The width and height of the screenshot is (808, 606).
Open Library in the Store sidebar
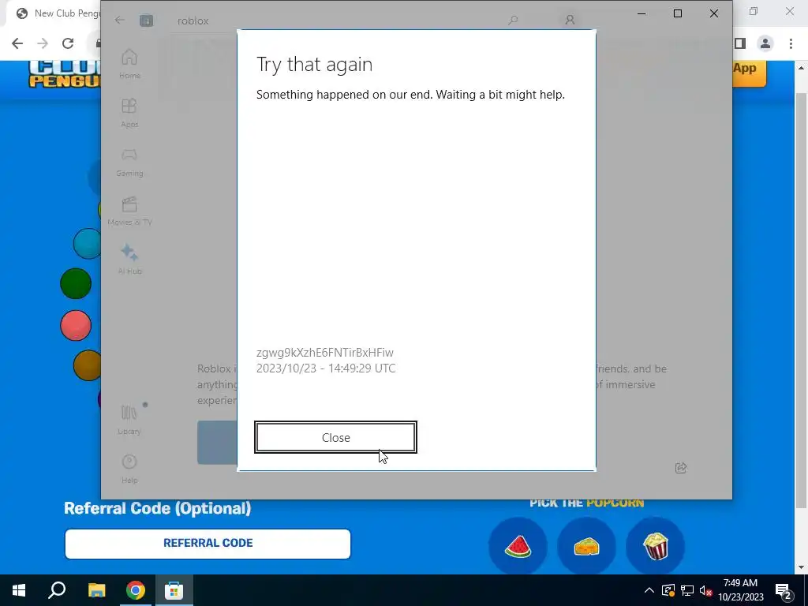pyautogui.click(x=129, y=420)
